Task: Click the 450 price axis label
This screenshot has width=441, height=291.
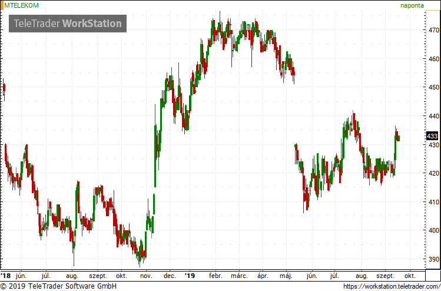Action: pyautogui.click(x=433, y=87)
